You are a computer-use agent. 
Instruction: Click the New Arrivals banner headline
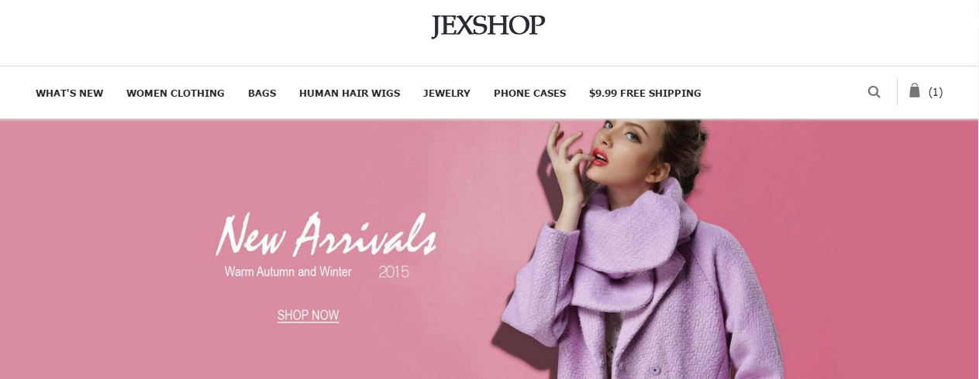point(326,234)
